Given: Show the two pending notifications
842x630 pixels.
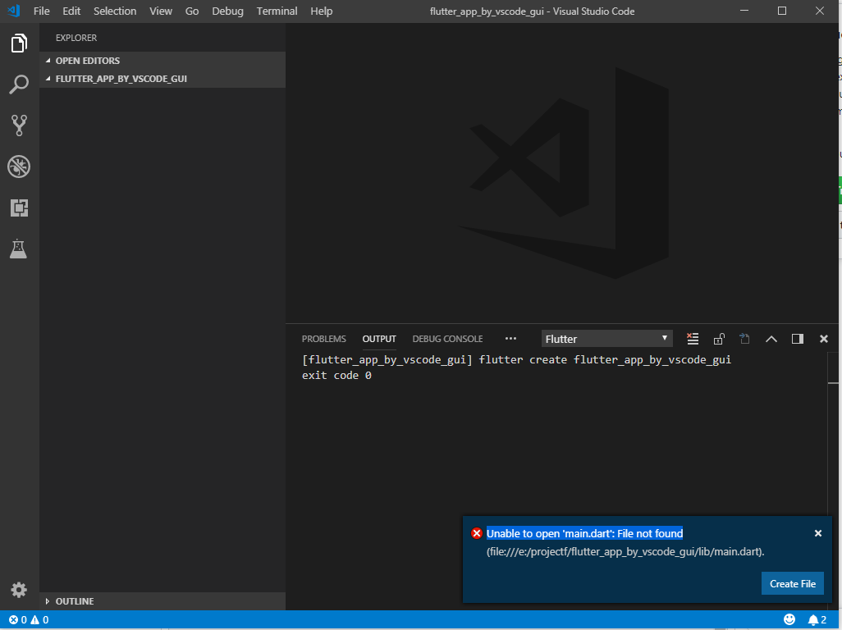Looking at the screenshot, I should click(x=816, y=619).
